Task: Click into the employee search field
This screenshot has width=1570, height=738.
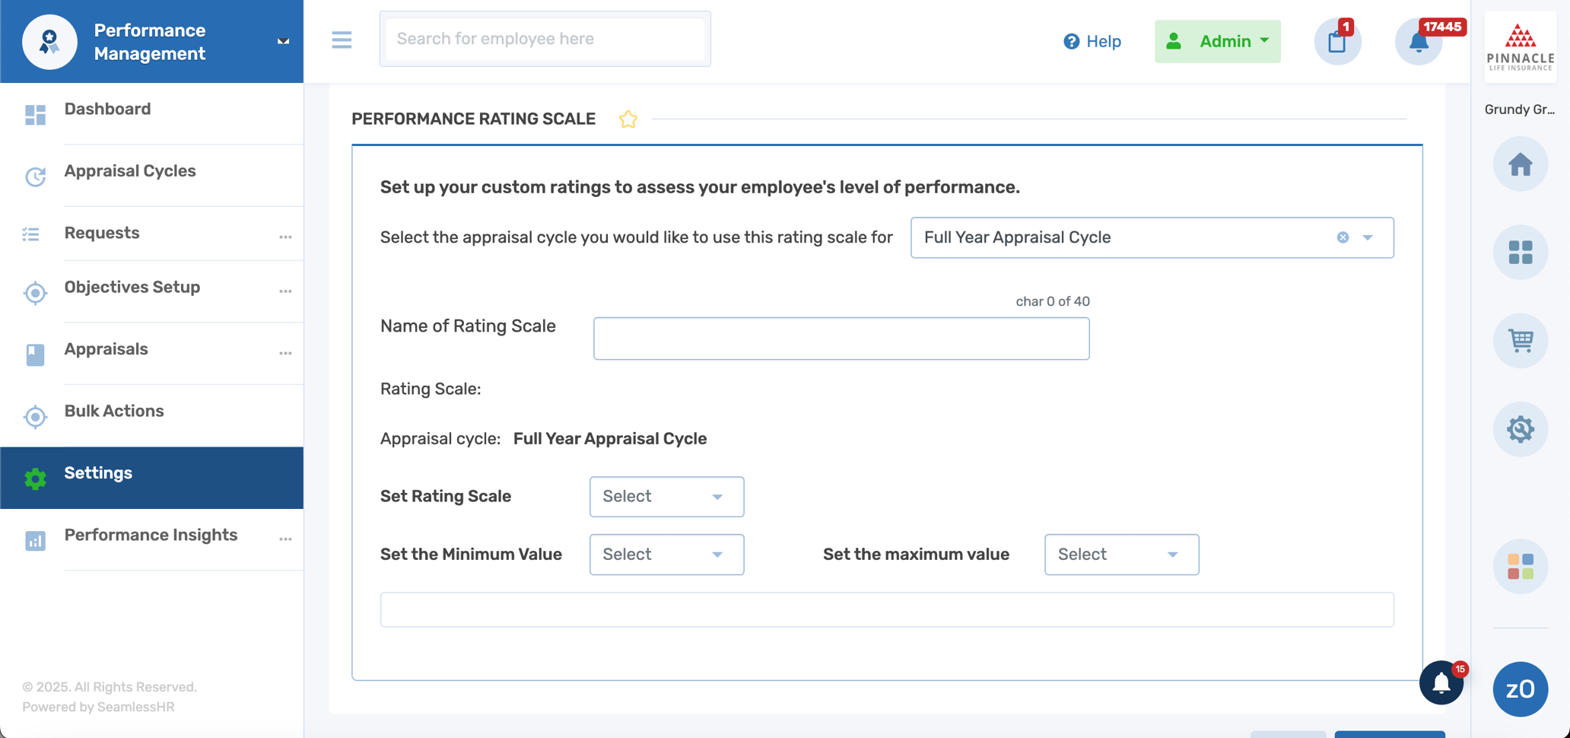Action: coord(545,39)
